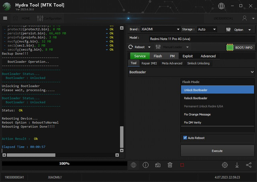Open the Brand XIAOMI dropdown
The image size is (257, 182).
pos(161,29)
